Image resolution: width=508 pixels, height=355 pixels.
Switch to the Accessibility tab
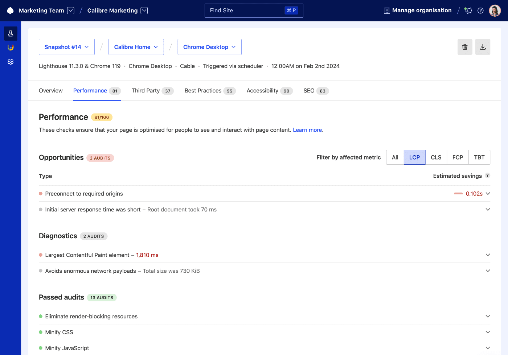(x=262, y=91)
